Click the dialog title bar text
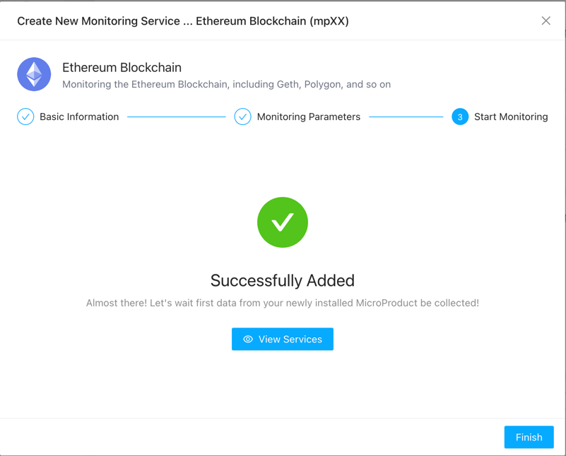This screenshot has height=456, width=566. [x=183, y=21]
